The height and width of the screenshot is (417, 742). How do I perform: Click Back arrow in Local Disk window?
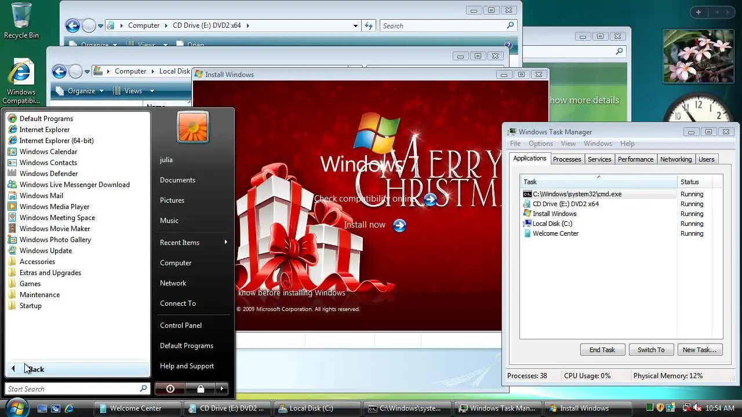[x=59, y=71]
